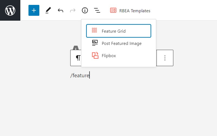Open RBEA Templates
The width and height of the screenshot is (217, 136).
[x=135, y=11]
